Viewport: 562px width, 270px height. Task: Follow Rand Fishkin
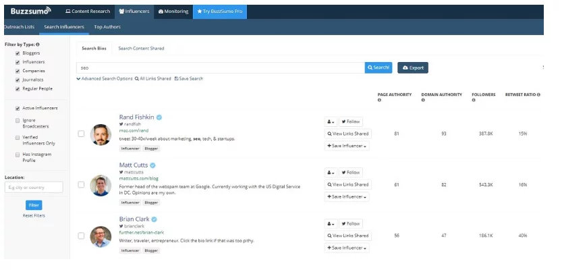pyautogui.click(x=351, y=122)
